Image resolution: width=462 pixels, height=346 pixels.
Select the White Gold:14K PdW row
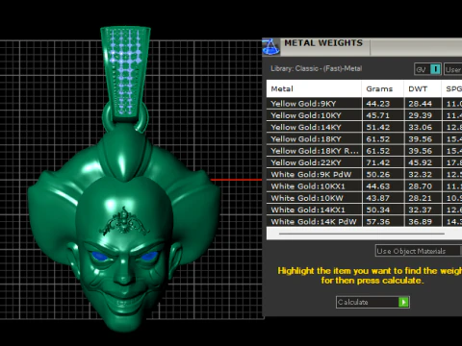[364, 222]
